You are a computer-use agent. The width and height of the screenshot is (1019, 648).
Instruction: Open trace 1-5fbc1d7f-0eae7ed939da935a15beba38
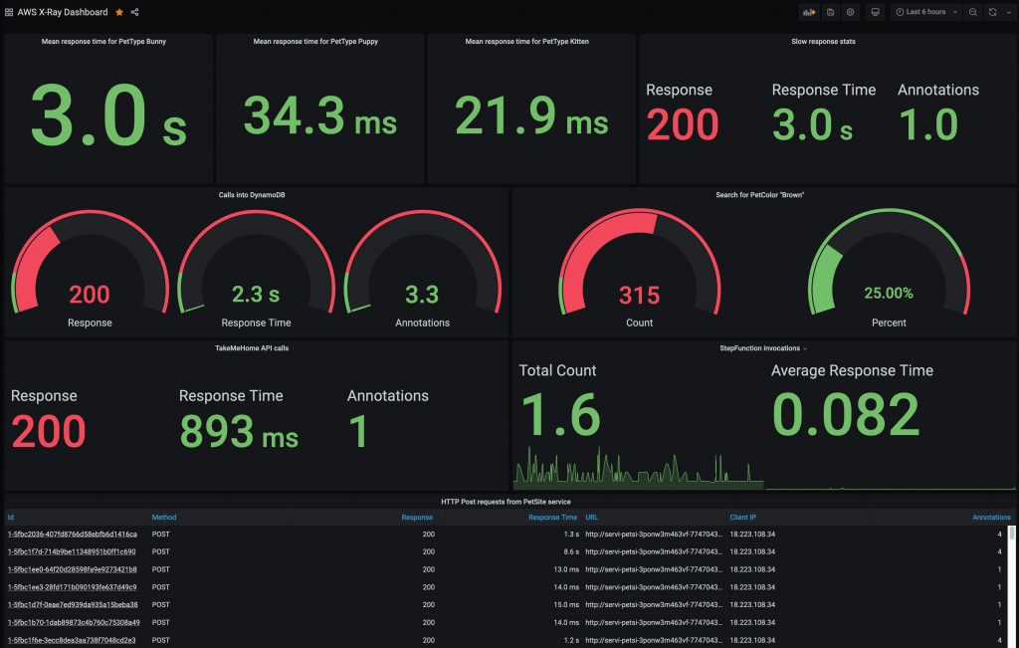tap(73, 604)
